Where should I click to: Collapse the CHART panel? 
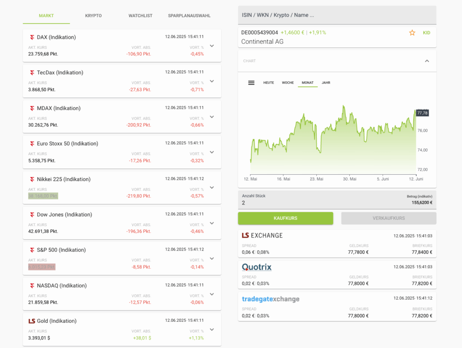pyautogui.click(x=427, y=61)
